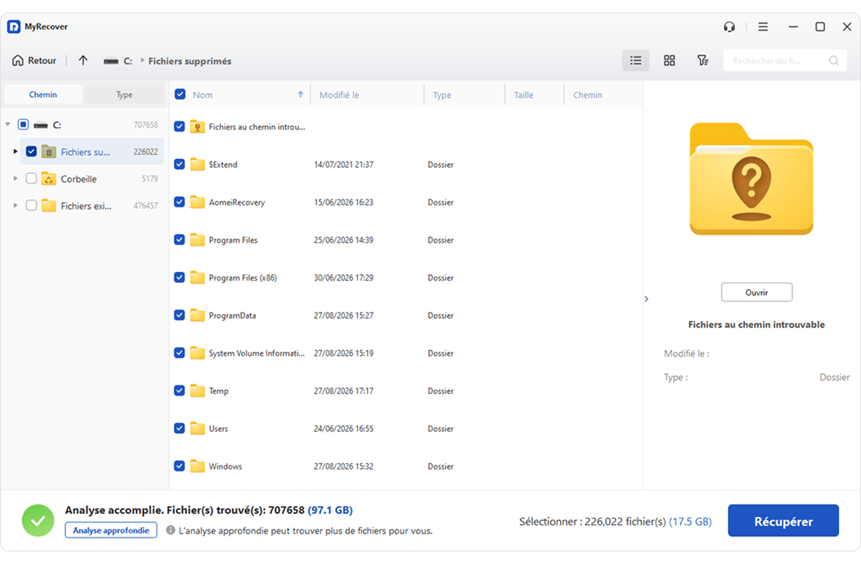
Task: Sort by Modifié le column
Action: 340,95
